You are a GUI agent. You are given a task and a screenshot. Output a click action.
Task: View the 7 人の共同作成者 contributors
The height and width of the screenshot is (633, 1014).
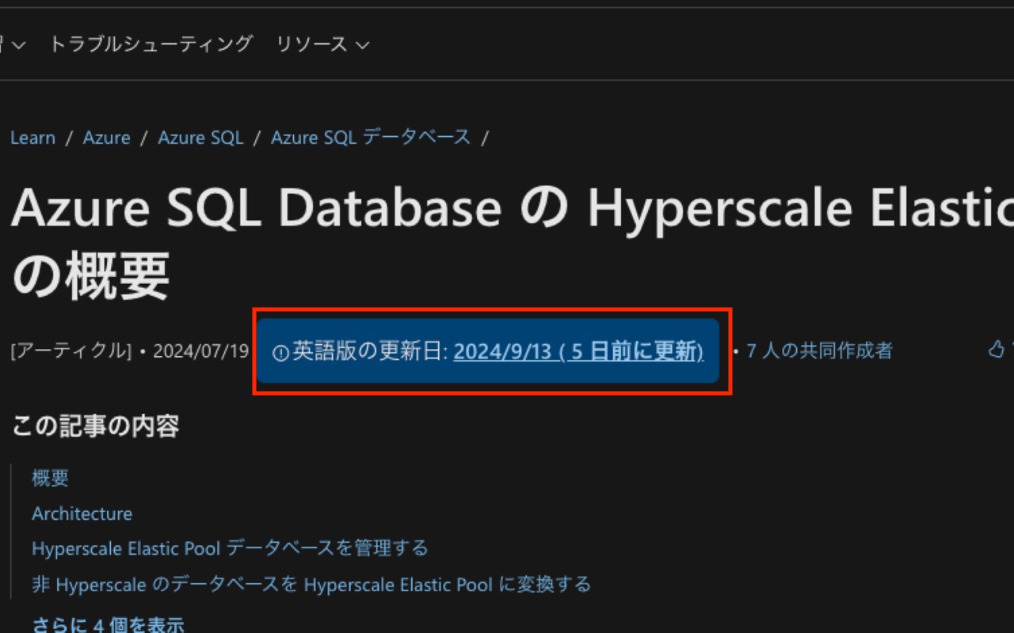[x=819, y=351]
